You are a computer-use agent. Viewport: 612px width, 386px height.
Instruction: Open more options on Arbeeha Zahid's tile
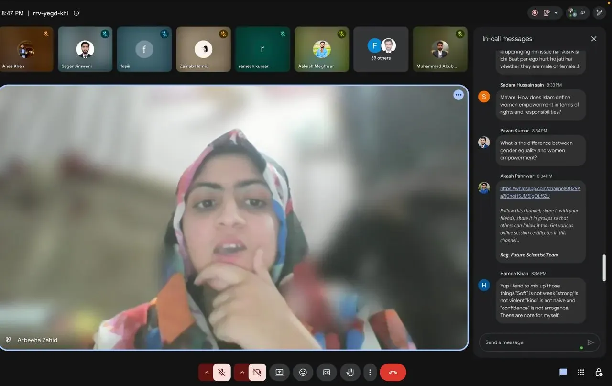point(459,95)
